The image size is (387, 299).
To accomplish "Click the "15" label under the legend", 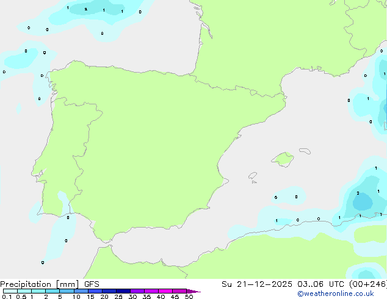I will click(90, 297).
